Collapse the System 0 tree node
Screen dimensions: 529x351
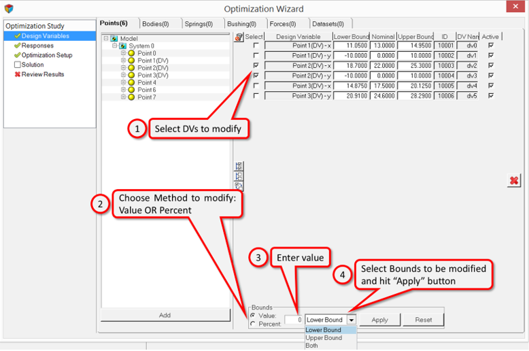click(114, 46)
